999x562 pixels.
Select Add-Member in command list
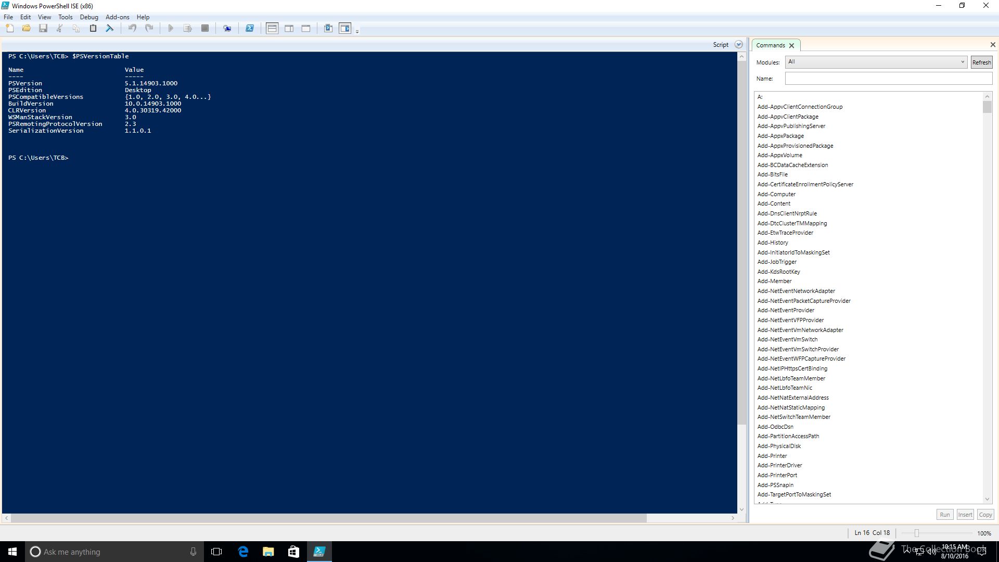click(774, 281)
